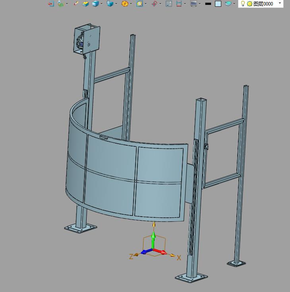Toggle the light bulb layer visibility icon
This screenshot has height=292, width=290.
point(243,4)
